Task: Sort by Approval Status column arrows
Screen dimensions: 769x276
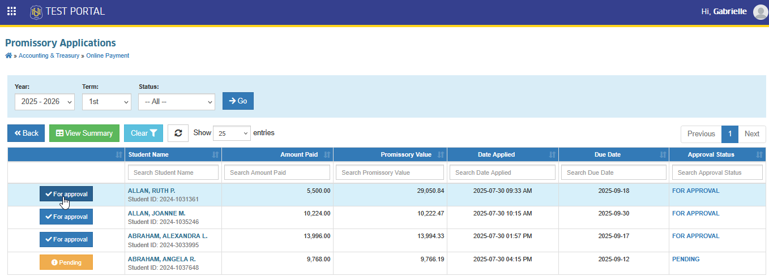Action: (x=759, y=154)
